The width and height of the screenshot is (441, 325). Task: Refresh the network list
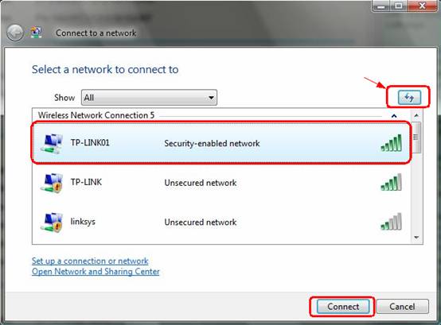pyautogui.click(x=409, y=98)
